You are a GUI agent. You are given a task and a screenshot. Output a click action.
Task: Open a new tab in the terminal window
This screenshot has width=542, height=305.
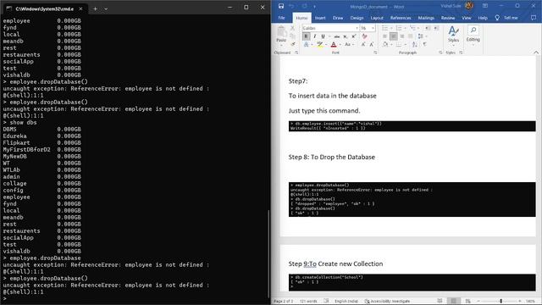point(95,8)
